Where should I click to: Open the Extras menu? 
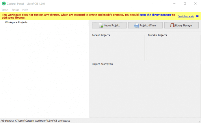click(x=15, y=10)
